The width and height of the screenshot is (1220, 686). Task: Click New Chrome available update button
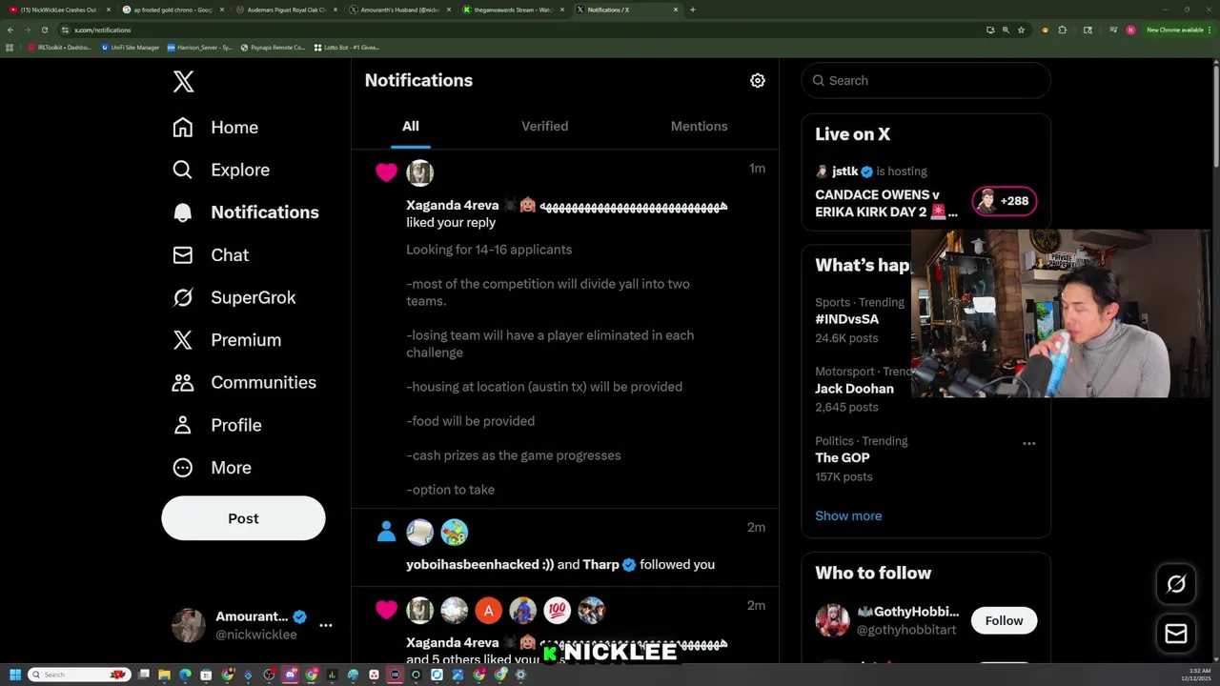tap(1179, 30)
